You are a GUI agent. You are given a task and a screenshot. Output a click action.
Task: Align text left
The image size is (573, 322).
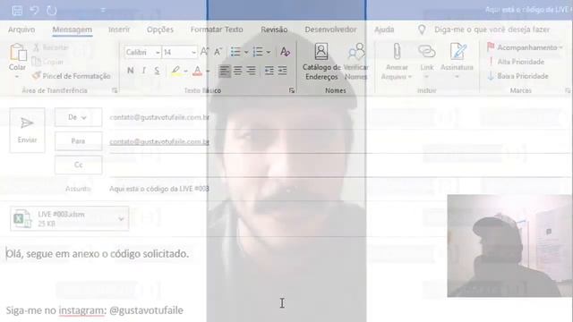click(x=225, y=71)
